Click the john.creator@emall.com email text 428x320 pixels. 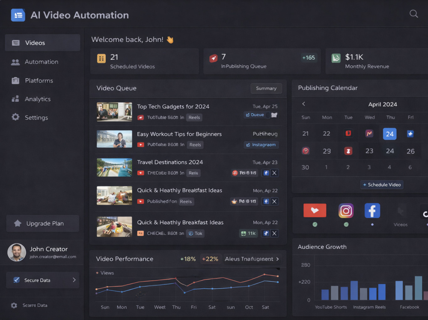pos(53,257)
